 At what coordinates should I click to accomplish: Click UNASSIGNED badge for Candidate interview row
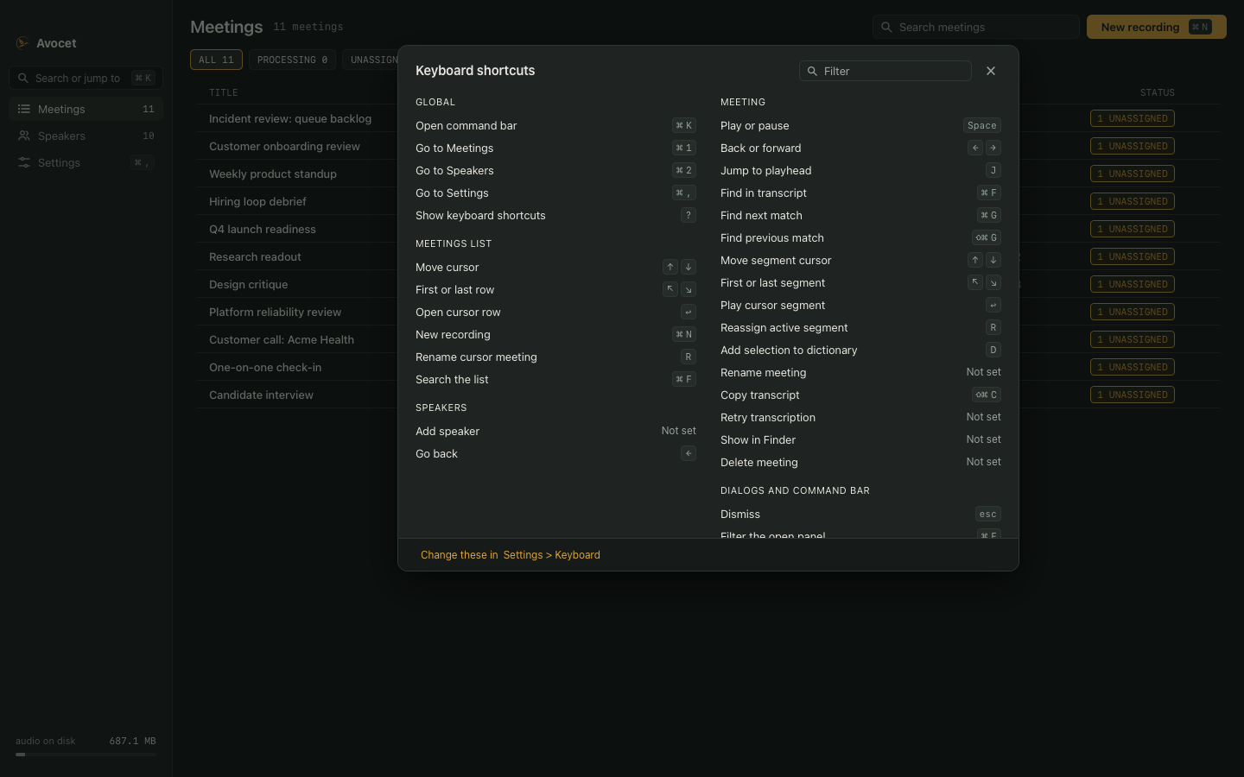click(1132, 395)
